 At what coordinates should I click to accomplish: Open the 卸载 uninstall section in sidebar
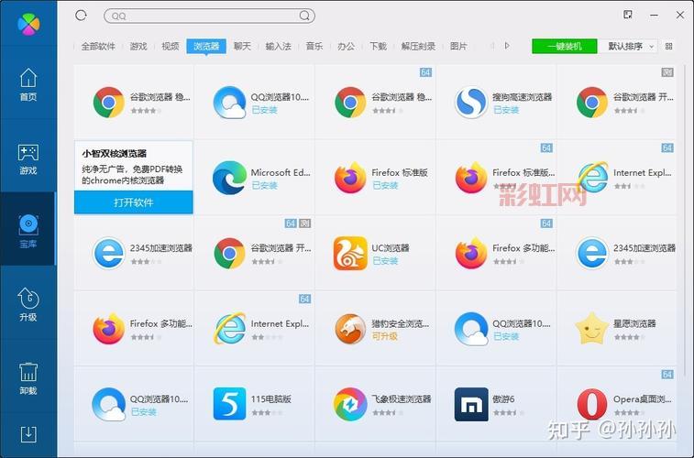pos(28,378)
